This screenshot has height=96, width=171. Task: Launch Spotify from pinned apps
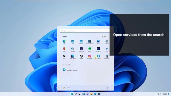90,49
